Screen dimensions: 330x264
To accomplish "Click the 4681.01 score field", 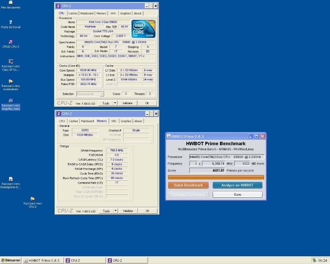I will point(207,170).
